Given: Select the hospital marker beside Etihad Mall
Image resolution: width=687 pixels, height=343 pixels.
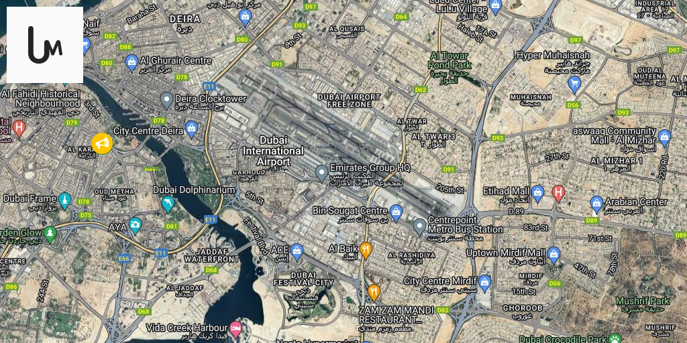Looking at the screenshot, I should (x=558, y=194).
